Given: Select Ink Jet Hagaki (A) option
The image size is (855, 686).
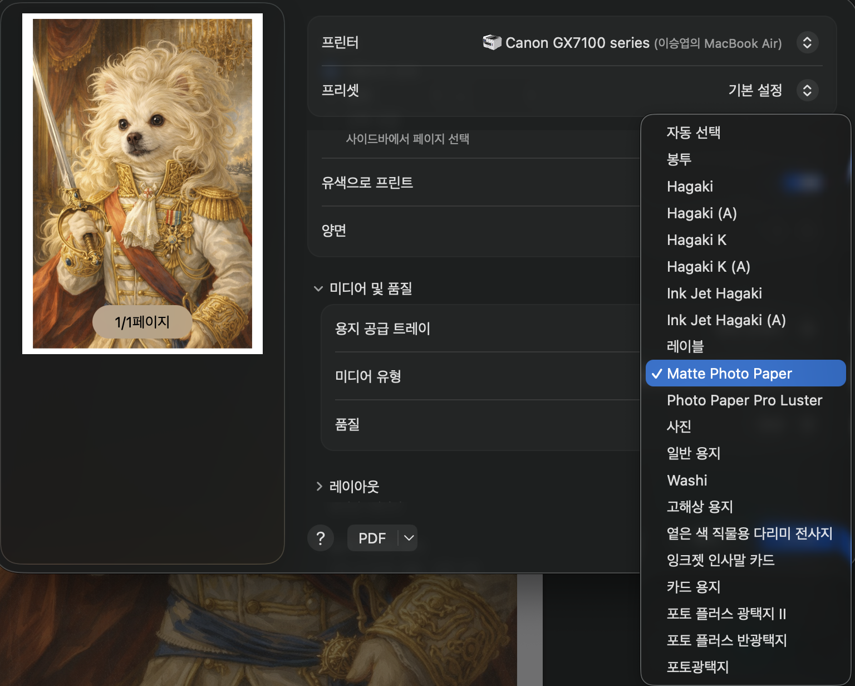Looking at the screenshot, I should coord(745,320).
